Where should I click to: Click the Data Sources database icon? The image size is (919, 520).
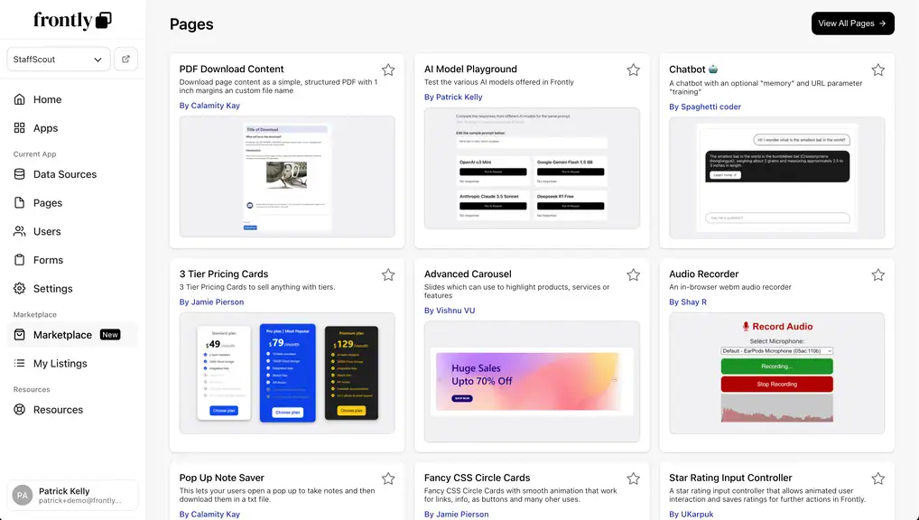(x=20, y=174)
